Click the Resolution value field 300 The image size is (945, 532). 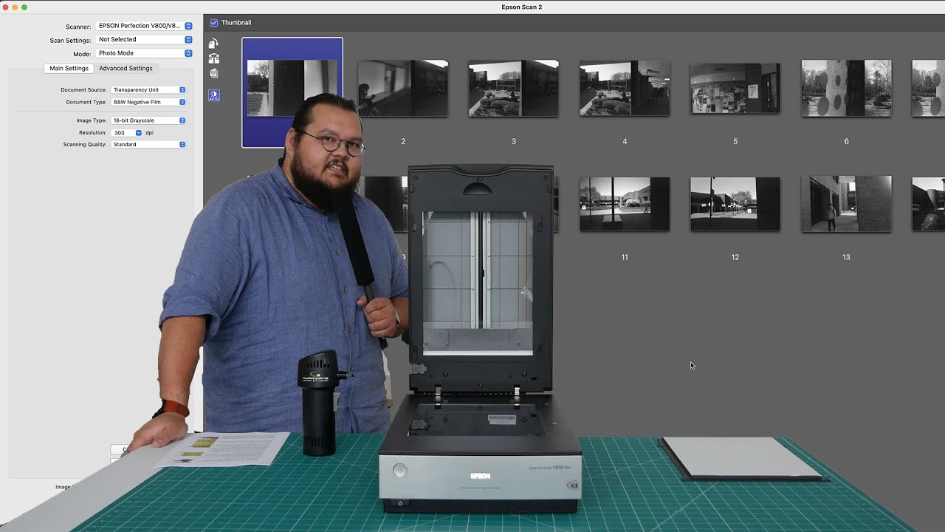click(123, 133)
